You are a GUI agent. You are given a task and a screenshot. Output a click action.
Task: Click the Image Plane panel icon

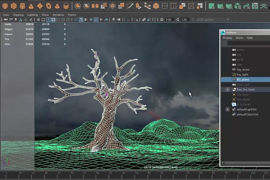(21, 20)
